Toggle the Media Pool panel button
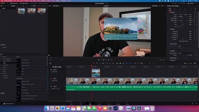199x112 pixels. (x=14, y=3)
